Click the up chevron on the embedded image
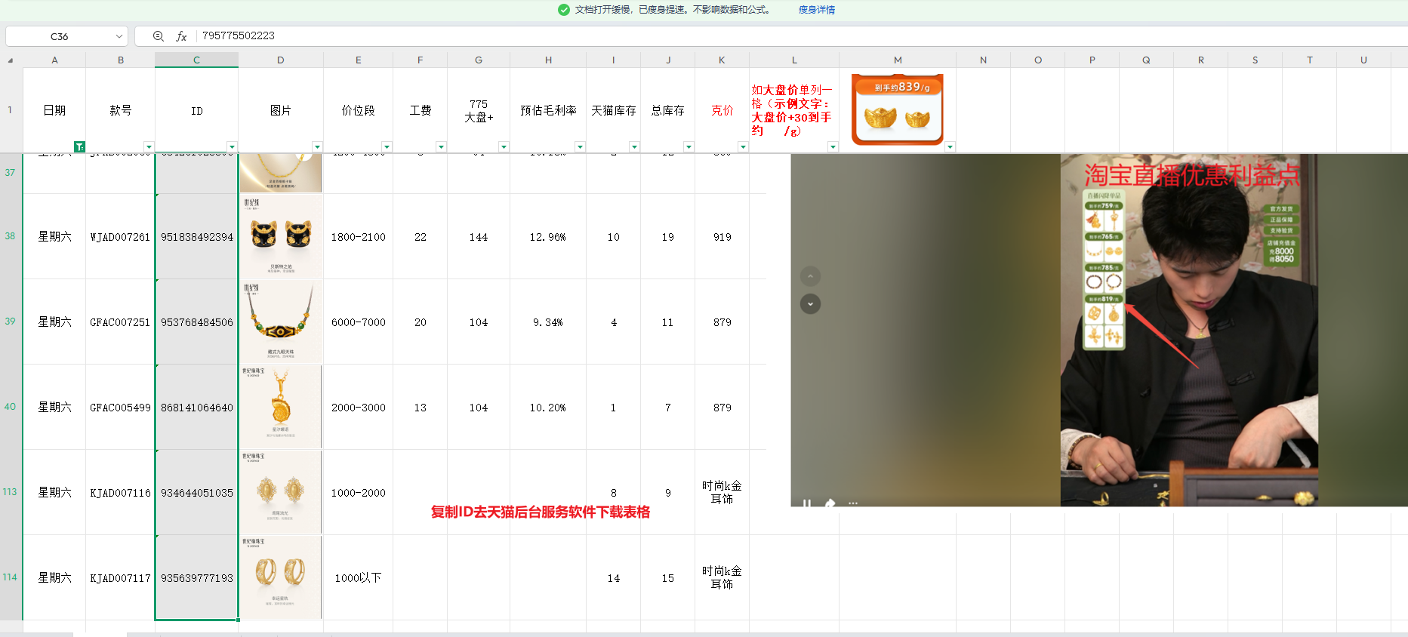The image size is (1408, 637). [810, 276]
